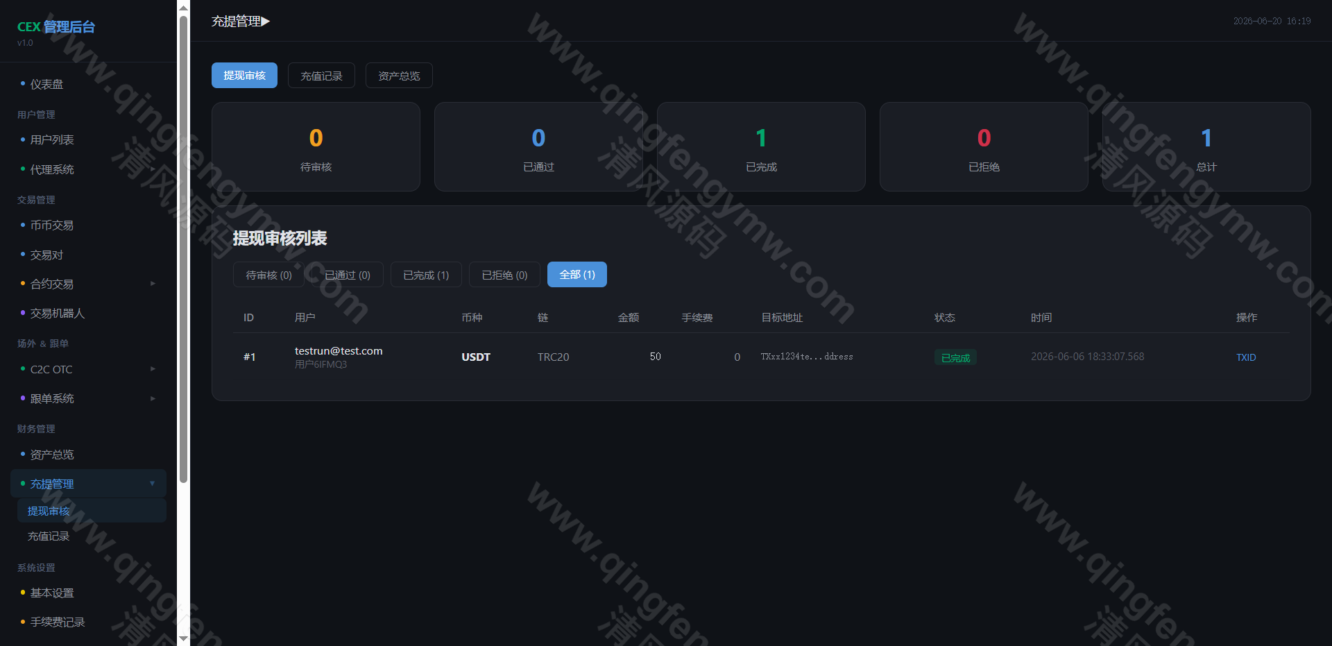The image size is (1332, 646).
Task: Click the user email testrun@test.com
Action: (339, 351)
